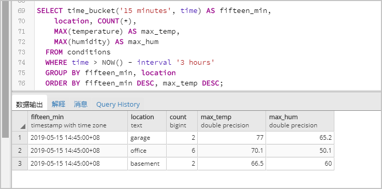The height and width of the screenshot is (189, 382).
Task: Click the count column header
Action: (182, 121)
